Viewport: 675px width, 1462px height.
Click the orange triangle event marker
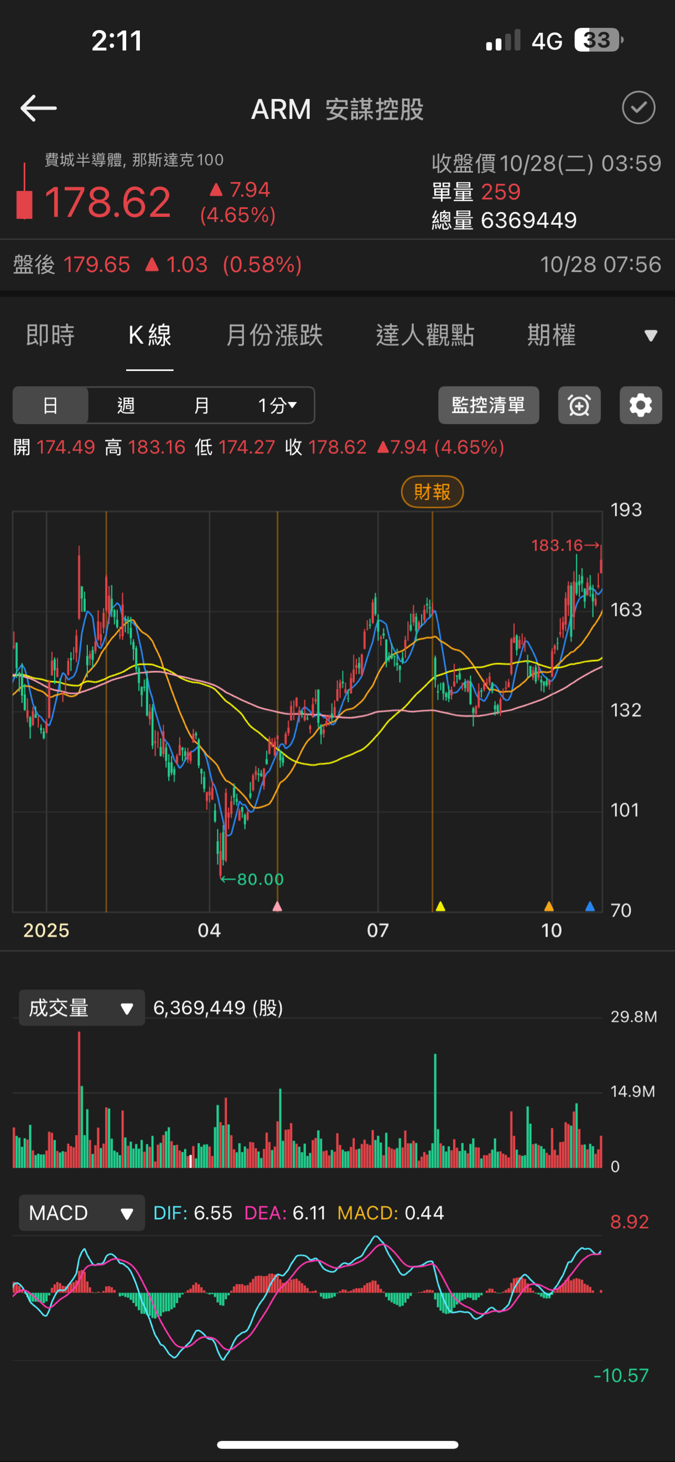click(548, 906)
